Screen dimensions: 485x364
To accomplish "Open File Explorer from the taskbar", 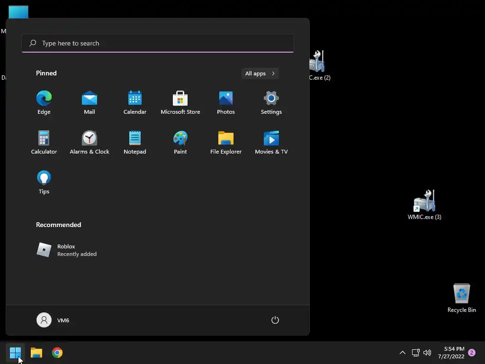I will pyautogui.click(x=36, y=353).
